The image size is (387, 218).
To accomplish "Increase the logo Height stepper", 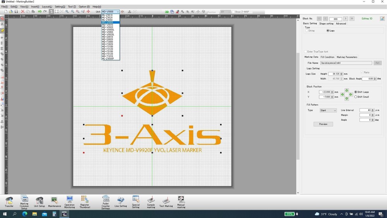I will coord(342,73).
